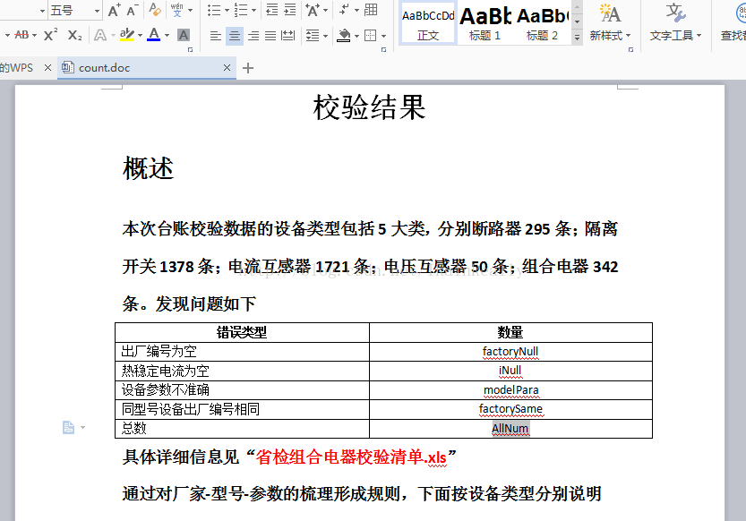
Task: Toggle show paragraph marks icon
Action: pos(345,10)
